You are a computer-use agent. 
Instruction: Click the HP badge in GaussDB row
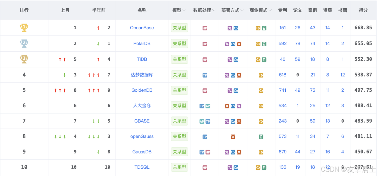point(208,152)
